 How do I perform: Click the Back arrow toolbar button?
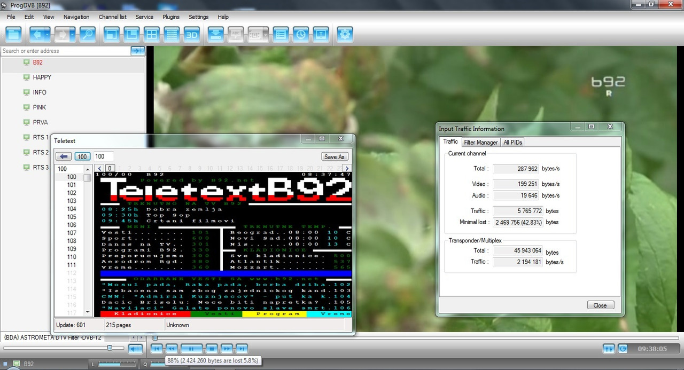coord(37,35)
